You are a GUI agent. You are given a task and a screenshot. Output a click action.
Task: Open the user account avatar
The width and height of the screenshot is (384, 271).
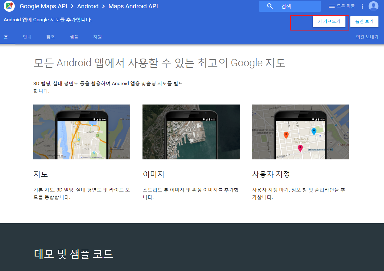pos(374,6)
